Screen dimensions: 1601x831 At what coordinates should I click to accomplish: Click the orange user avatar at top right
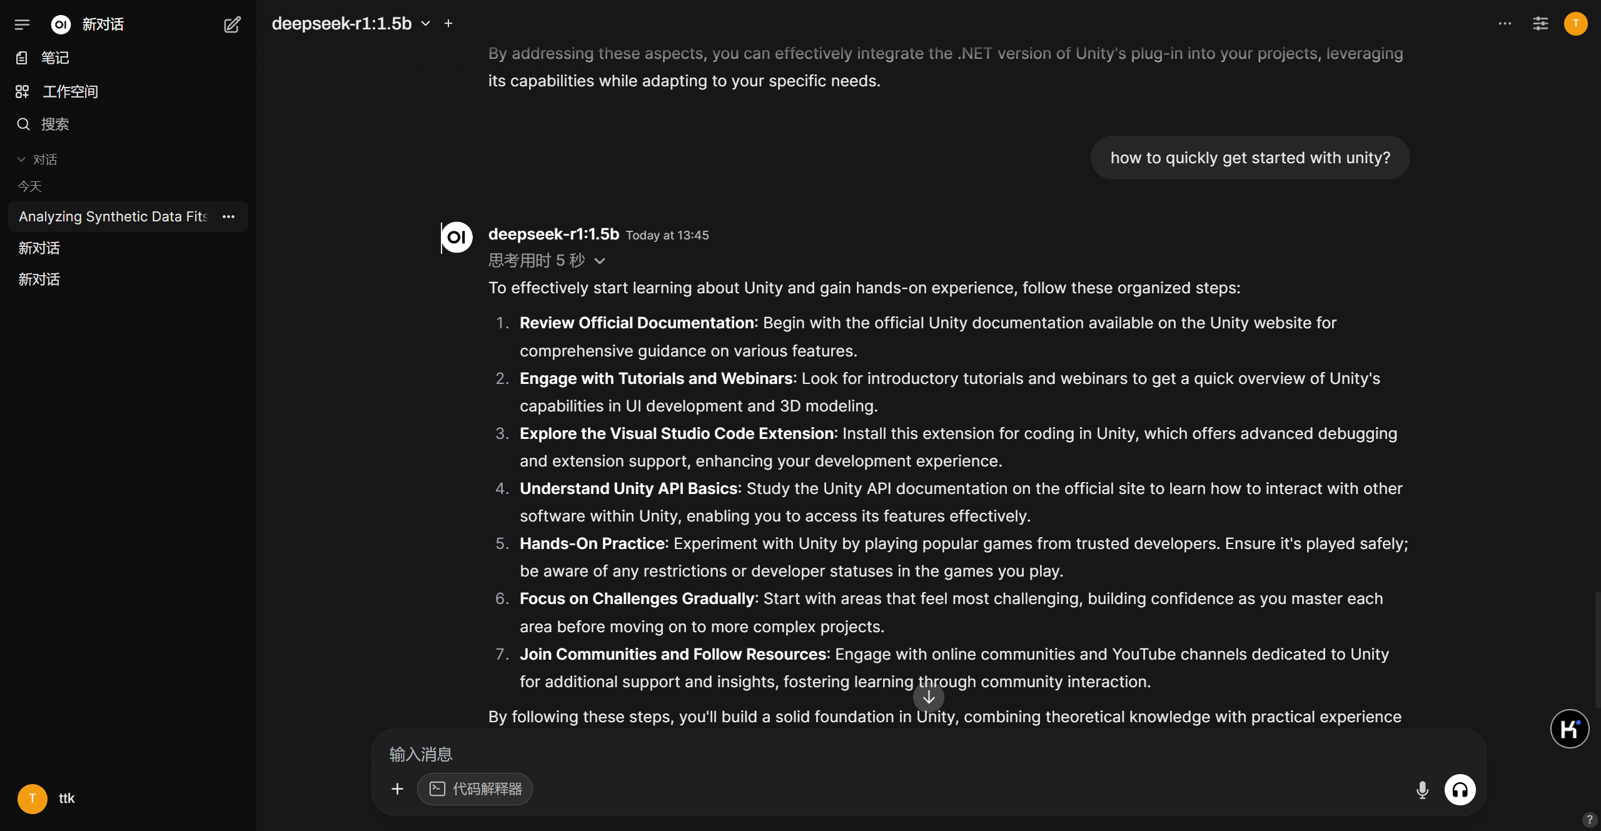point(1575,24)
